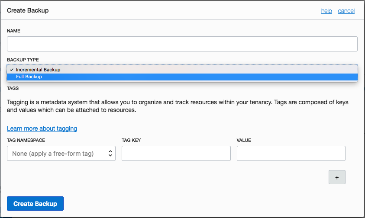Click the Create Backup dialog title

[28, 10]
